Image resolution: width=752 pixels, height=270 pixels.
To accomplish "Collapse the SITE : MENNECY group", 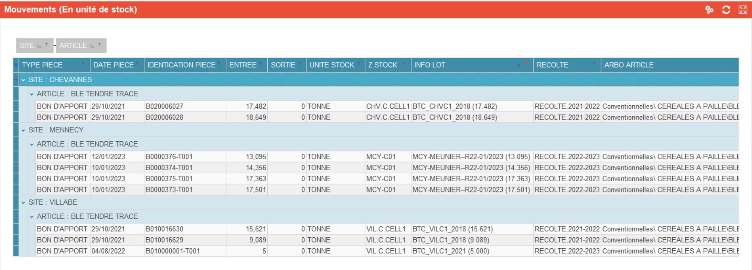I will [23, 130].
